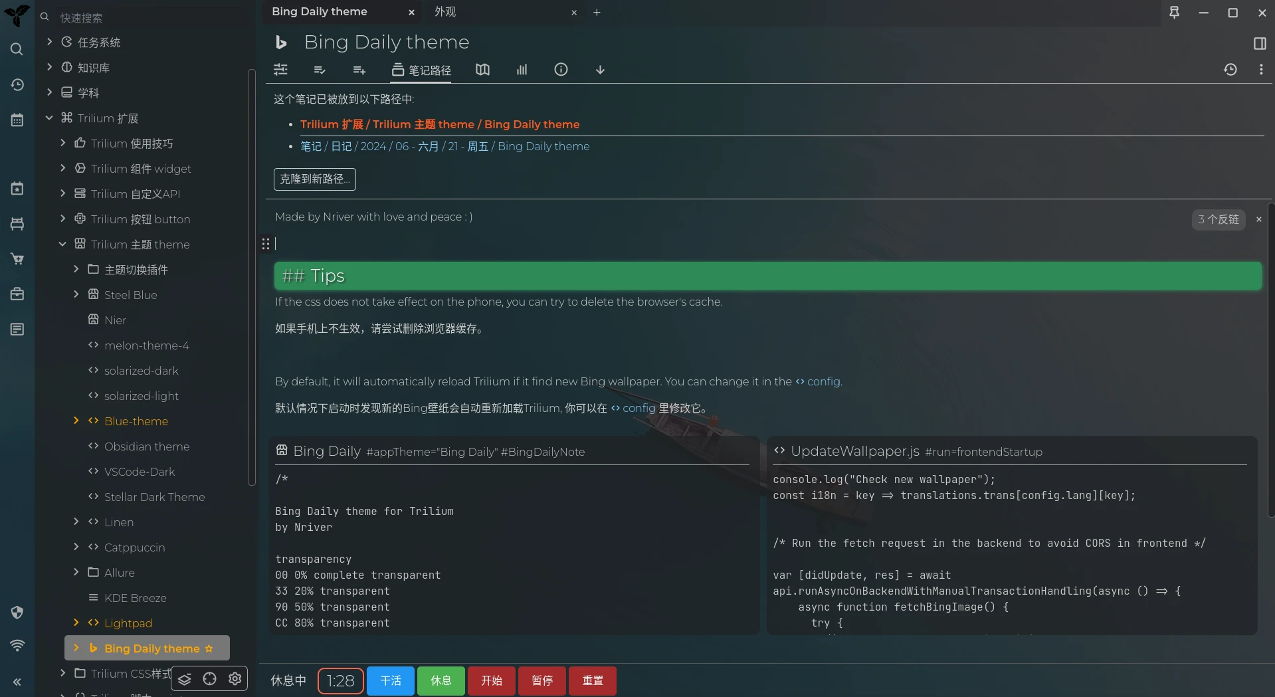The image size is (1275, 697).
Task: Collapse tree via layers icon
Action: pos(185,678)
